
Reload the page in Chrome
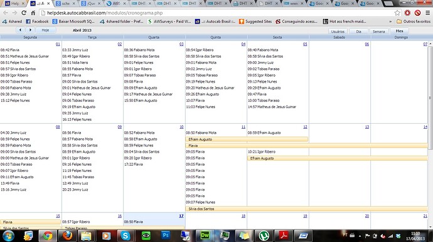point(24,13)
